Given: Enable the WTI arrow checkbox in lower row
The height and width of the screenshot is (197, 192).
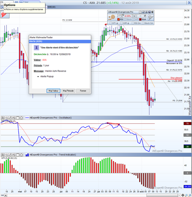Looking at the screenshot, I should point(111,23).
